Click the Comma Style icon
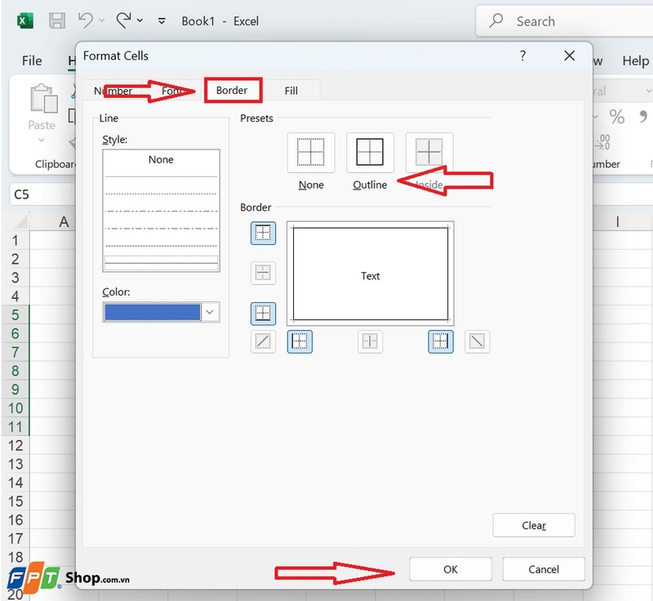This screenshot has width=653, height=601. [x=643, y=117]
